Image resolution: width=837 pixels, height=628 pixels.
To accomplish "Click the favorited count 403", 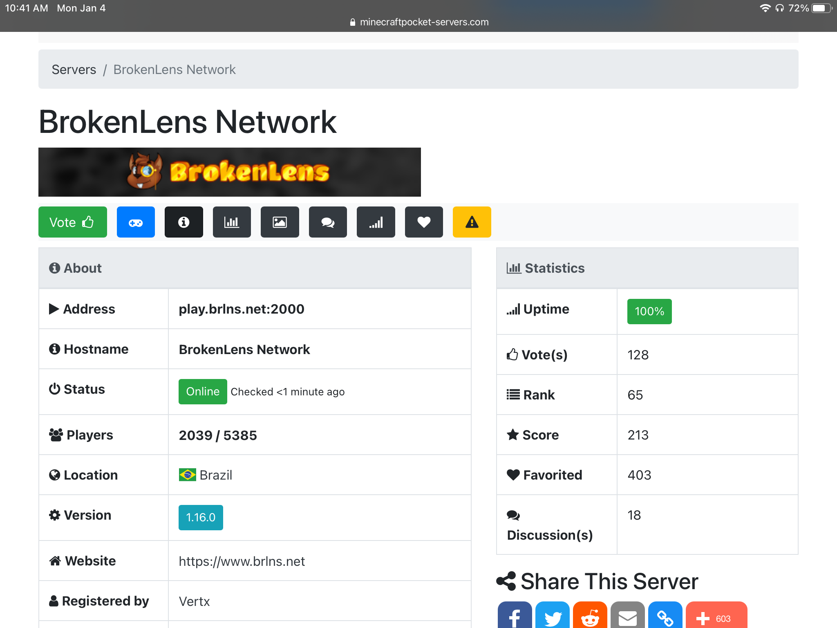I will pos(639,475).
